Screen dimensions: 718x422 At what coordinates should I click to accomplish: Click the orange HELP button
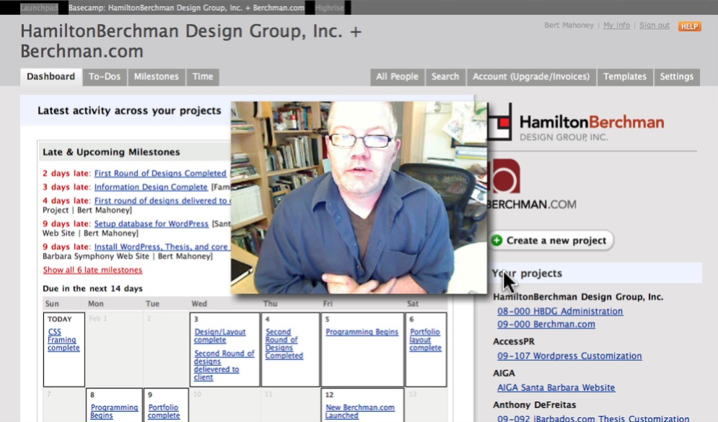pos(689,27)
